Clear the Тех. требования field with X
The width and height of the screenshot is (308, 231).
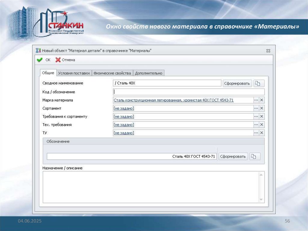[262, 125]
